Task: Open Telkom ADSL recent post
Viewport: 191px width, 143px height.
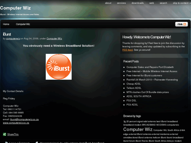Action: [134, 88]
